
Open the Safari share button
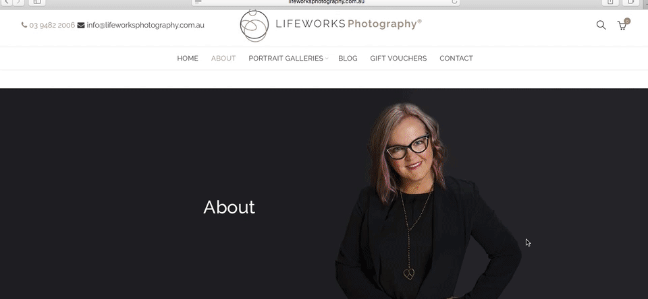point(610,2)
